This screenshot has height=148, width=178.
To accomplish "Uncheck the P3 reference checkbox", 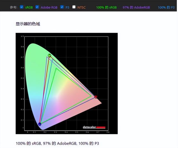I will click(62, 7).
